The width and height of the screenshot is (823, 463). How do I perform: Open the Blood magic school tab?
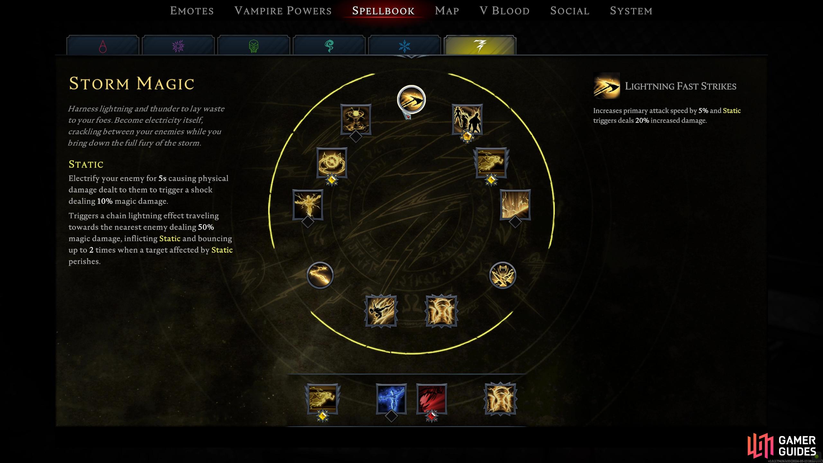pyautogui.click(x=103, y=46)
